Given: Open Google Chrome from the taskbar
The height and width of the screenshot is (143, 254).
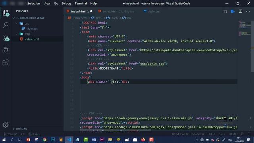Looking at the screenshot, I should point(45,139).
